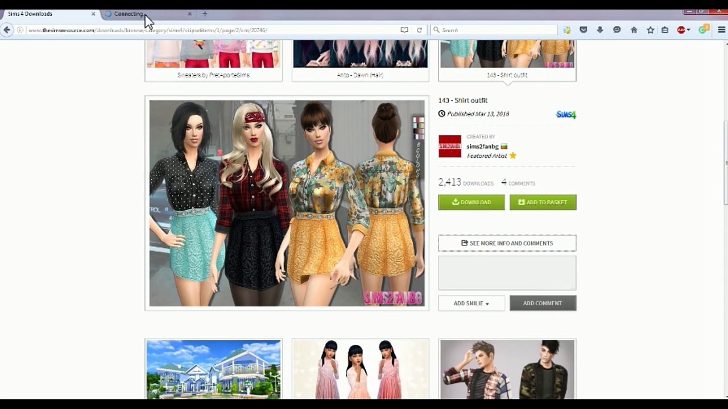Open the red Adblock extension dropdown

[683, 30]
